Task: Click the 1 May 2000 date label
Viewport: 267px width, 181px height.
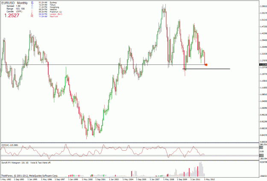Action: [x=87, y=179]
